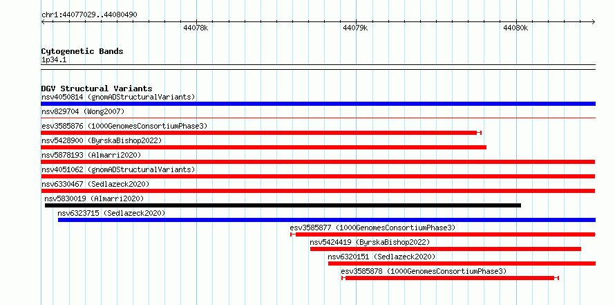Viewport: 615px width, 305px height.
Task: Select the red nsv6330467 variant bar
Action: 318,191
